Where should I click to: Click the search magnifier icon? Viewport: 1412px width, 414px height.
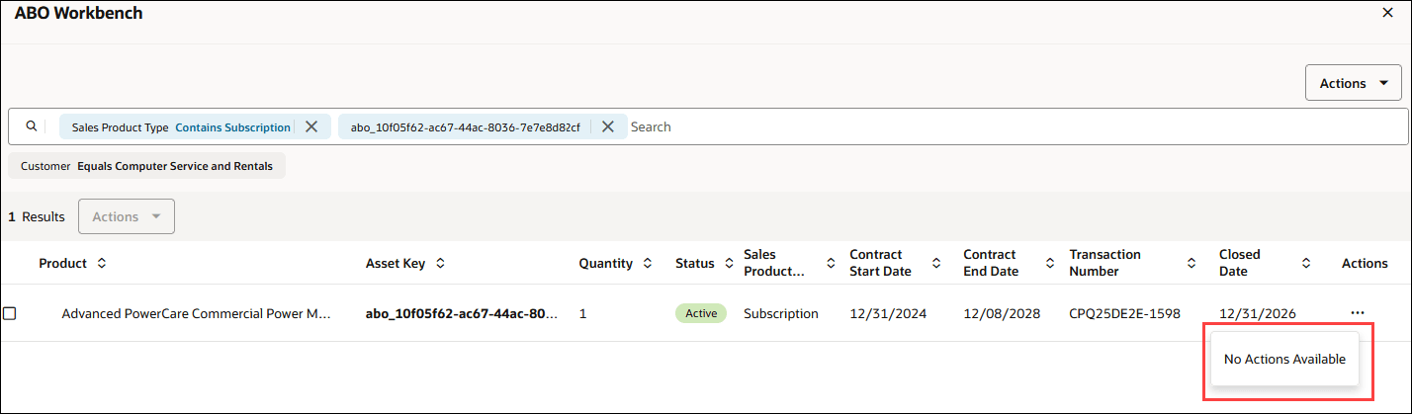pos(31,126)
